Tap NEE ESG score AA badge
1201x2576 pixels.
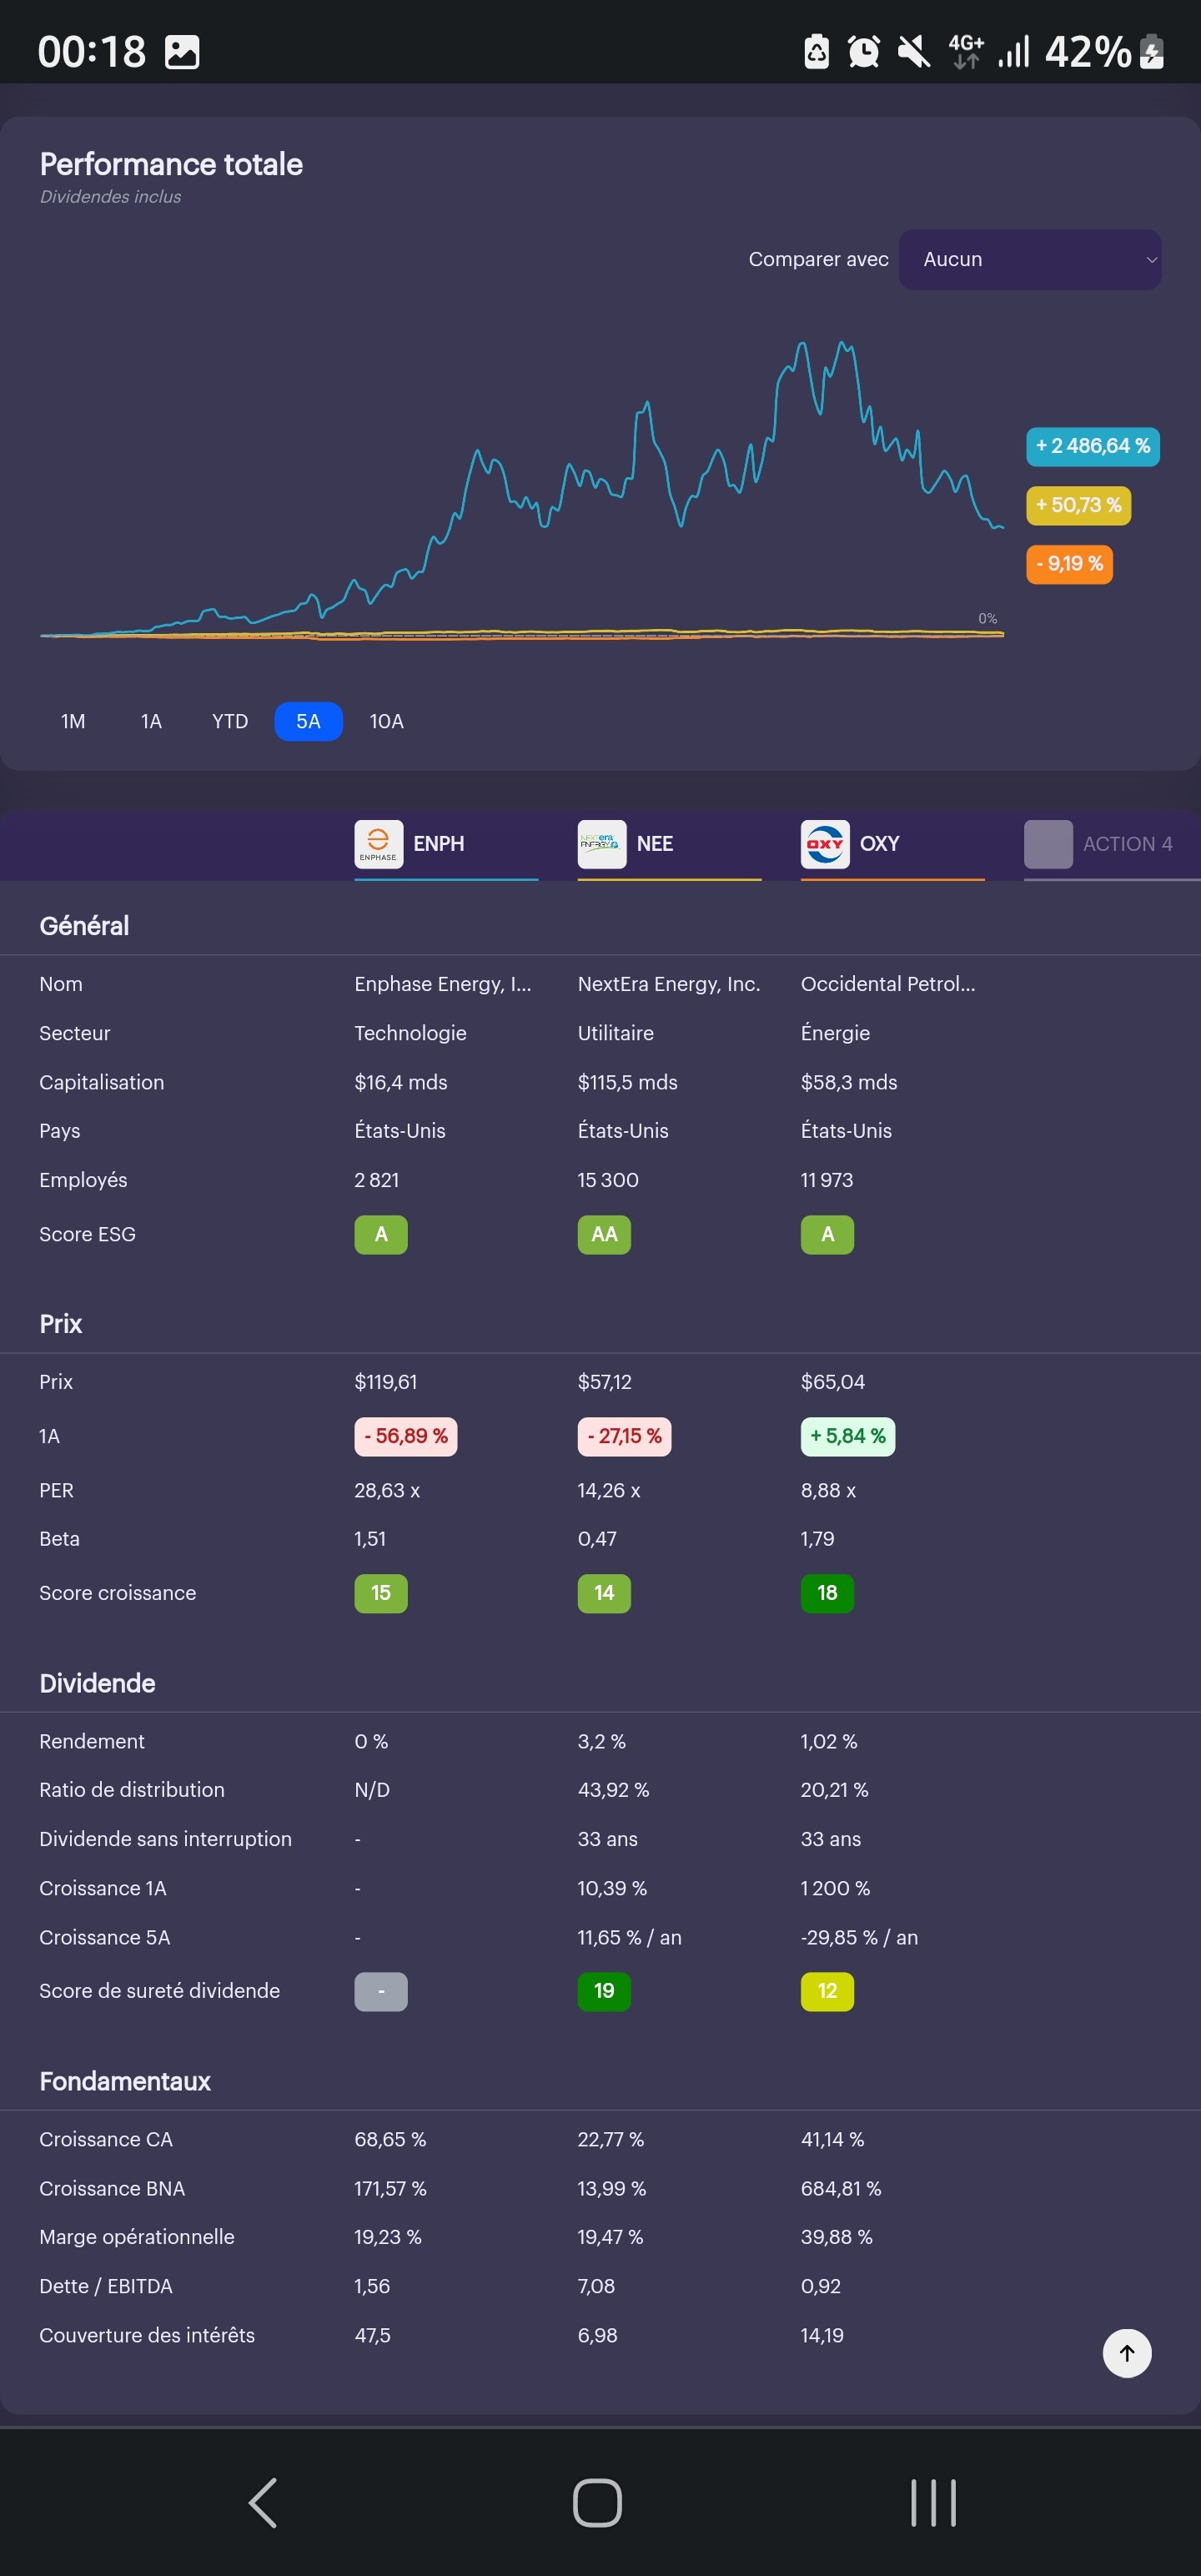[604, 1234]
